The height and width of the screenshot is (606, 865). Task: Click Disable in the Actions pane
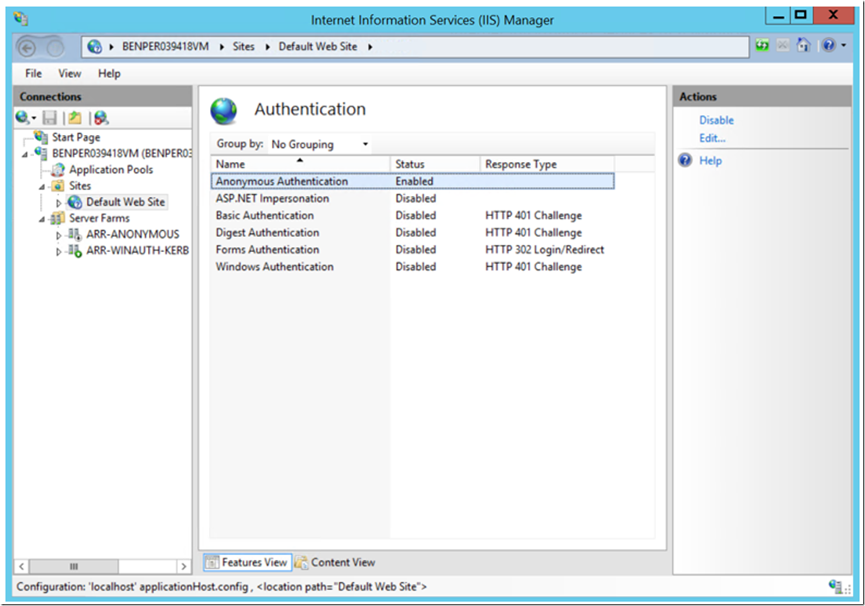716,120
